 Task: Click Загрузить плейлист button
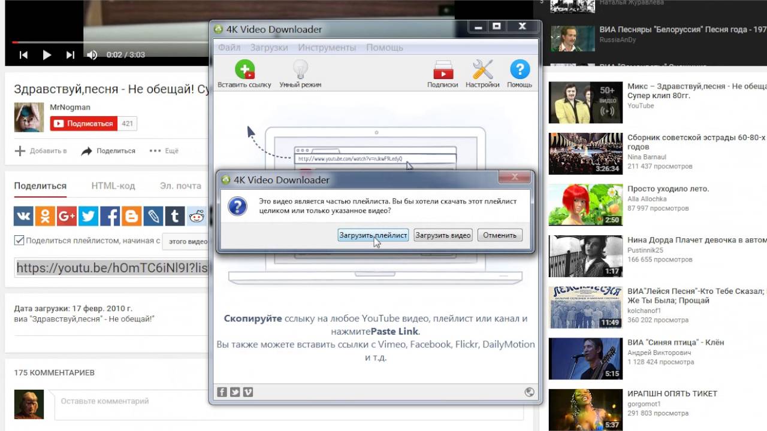(373, 235)
